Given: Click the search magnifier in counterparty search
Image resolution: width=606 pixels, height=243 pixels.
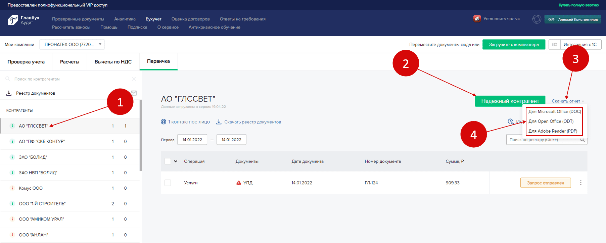Looking at the screenshot, I should coord(8,79).
